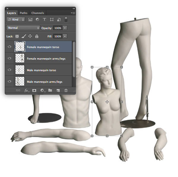Open the Layers panel options menu

point(73,13)
